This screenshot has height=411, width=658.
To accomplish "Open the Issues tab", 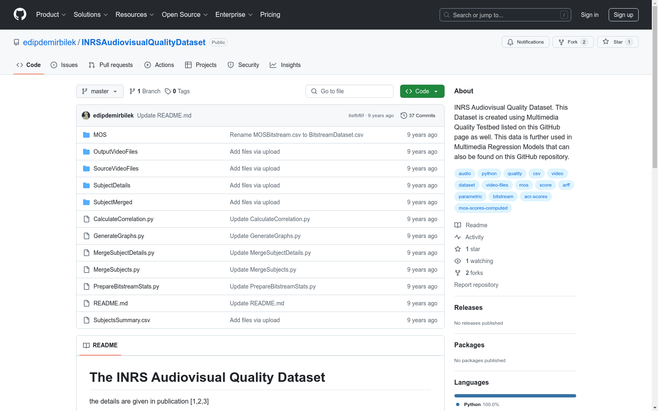I will [64, 65].
